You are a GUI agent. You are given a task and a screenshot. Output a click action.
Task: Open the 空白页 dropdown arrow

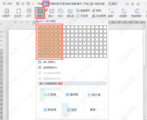(x=23, y=16)
